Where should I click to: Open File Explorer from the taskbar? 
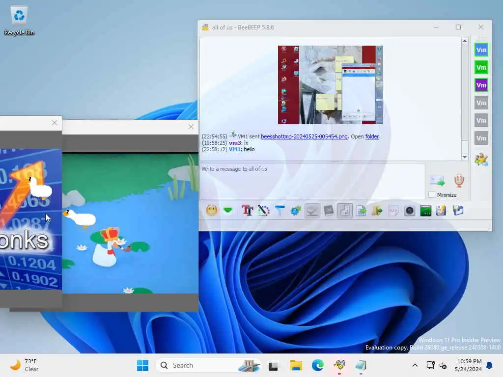click(x=296, y=365)
